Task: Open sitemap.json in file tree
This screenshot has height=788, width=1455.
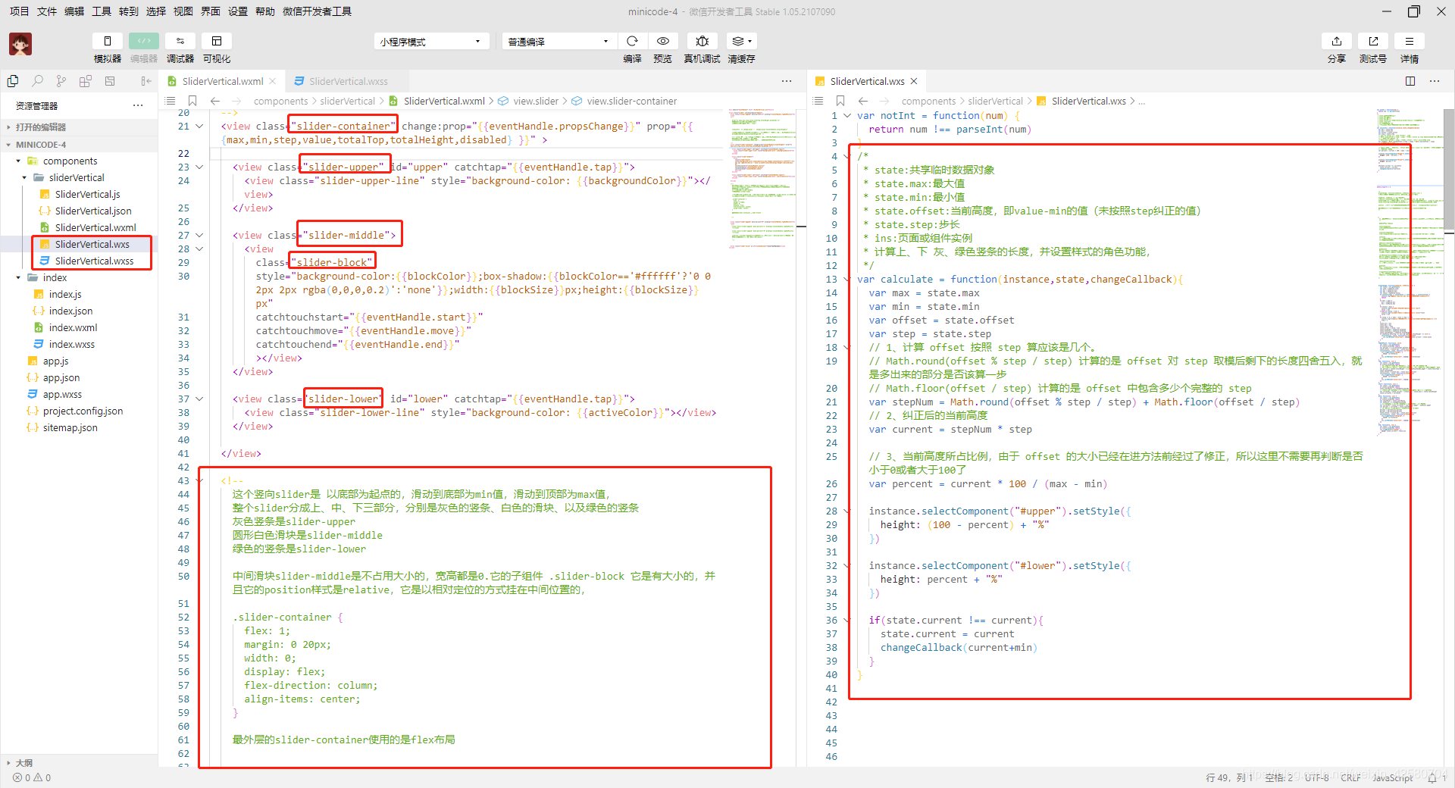Action: click(x=79, y=427)
